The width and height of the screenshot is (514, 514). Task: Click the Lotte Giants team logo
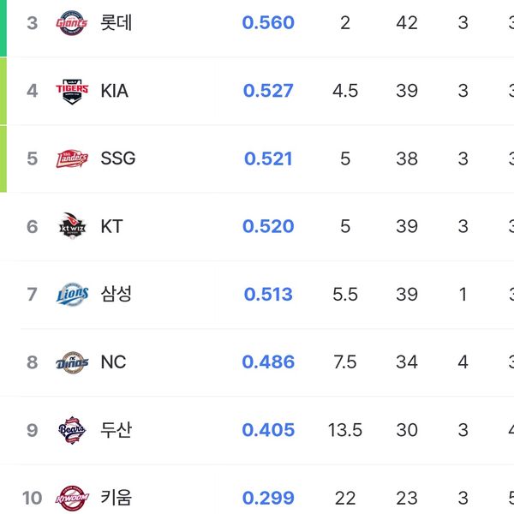point(72,23)
